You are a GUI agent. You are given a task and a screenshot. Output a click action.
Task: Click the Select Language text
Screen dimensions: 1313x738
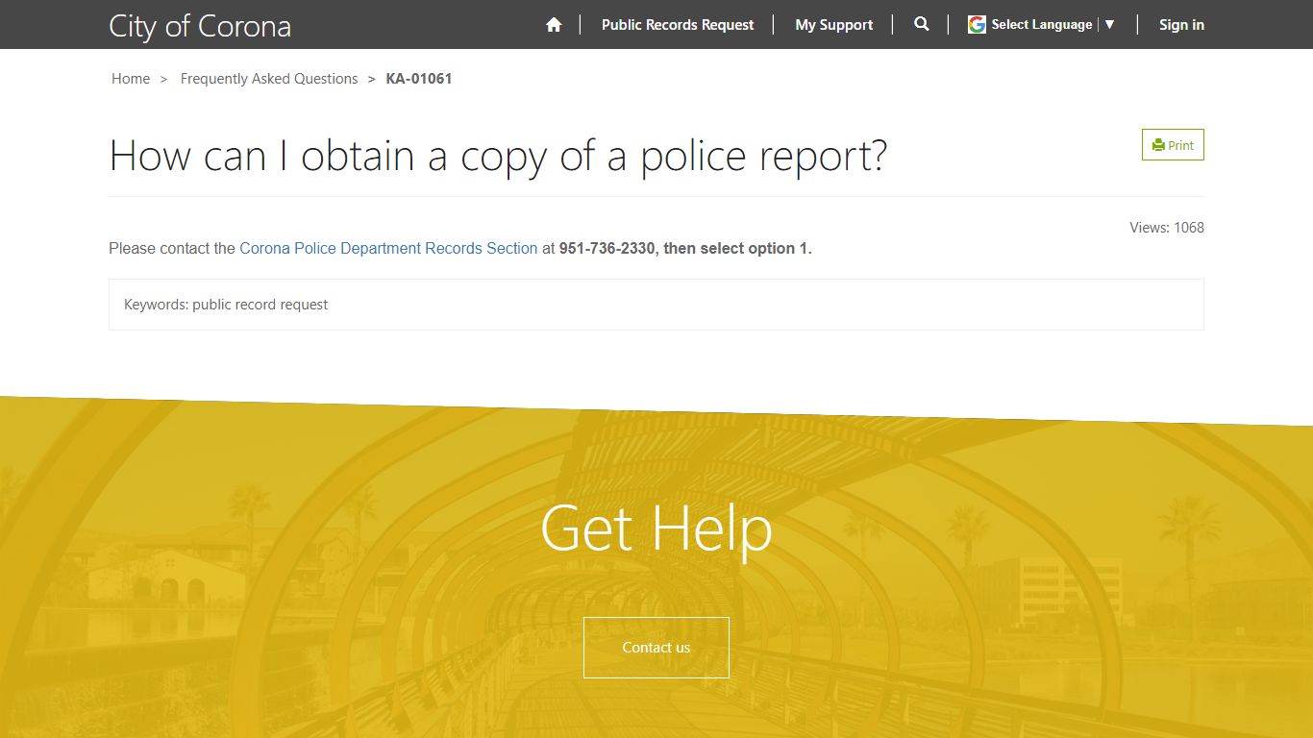point(1042,25)
